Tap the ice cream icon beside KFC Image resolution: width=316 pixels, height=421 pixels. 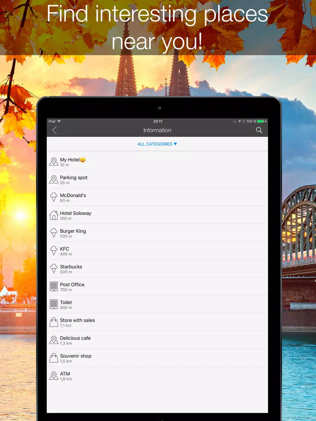pyautogui.click(x=54, y=251)
